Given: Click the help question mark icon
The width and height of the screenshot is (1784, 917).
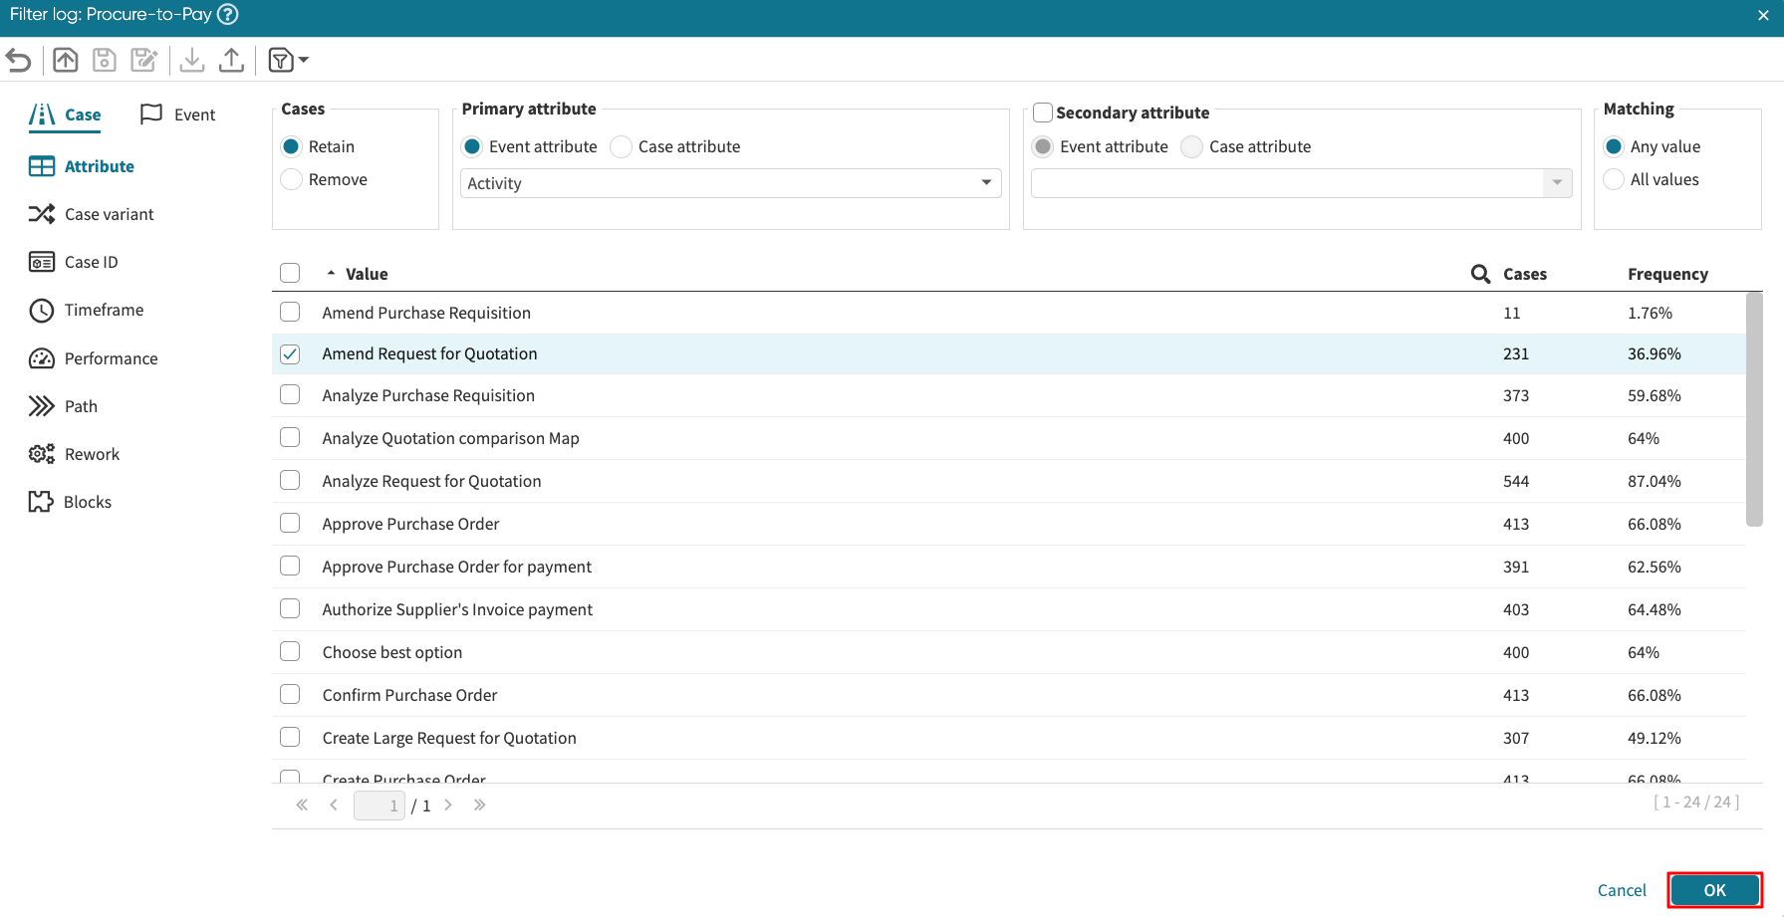Looking at the screenshot, I should tap(228, 15).
